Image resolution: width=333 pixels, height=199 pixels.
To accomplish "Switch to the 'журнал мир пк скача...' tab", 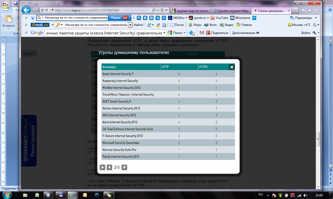I will pyautogui.click(x=191, y=11).
